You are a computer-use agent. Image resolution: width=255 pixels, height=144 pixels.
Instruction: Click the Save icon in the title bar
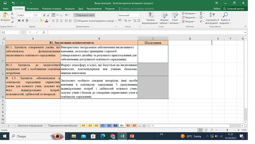tap(5, 3)
